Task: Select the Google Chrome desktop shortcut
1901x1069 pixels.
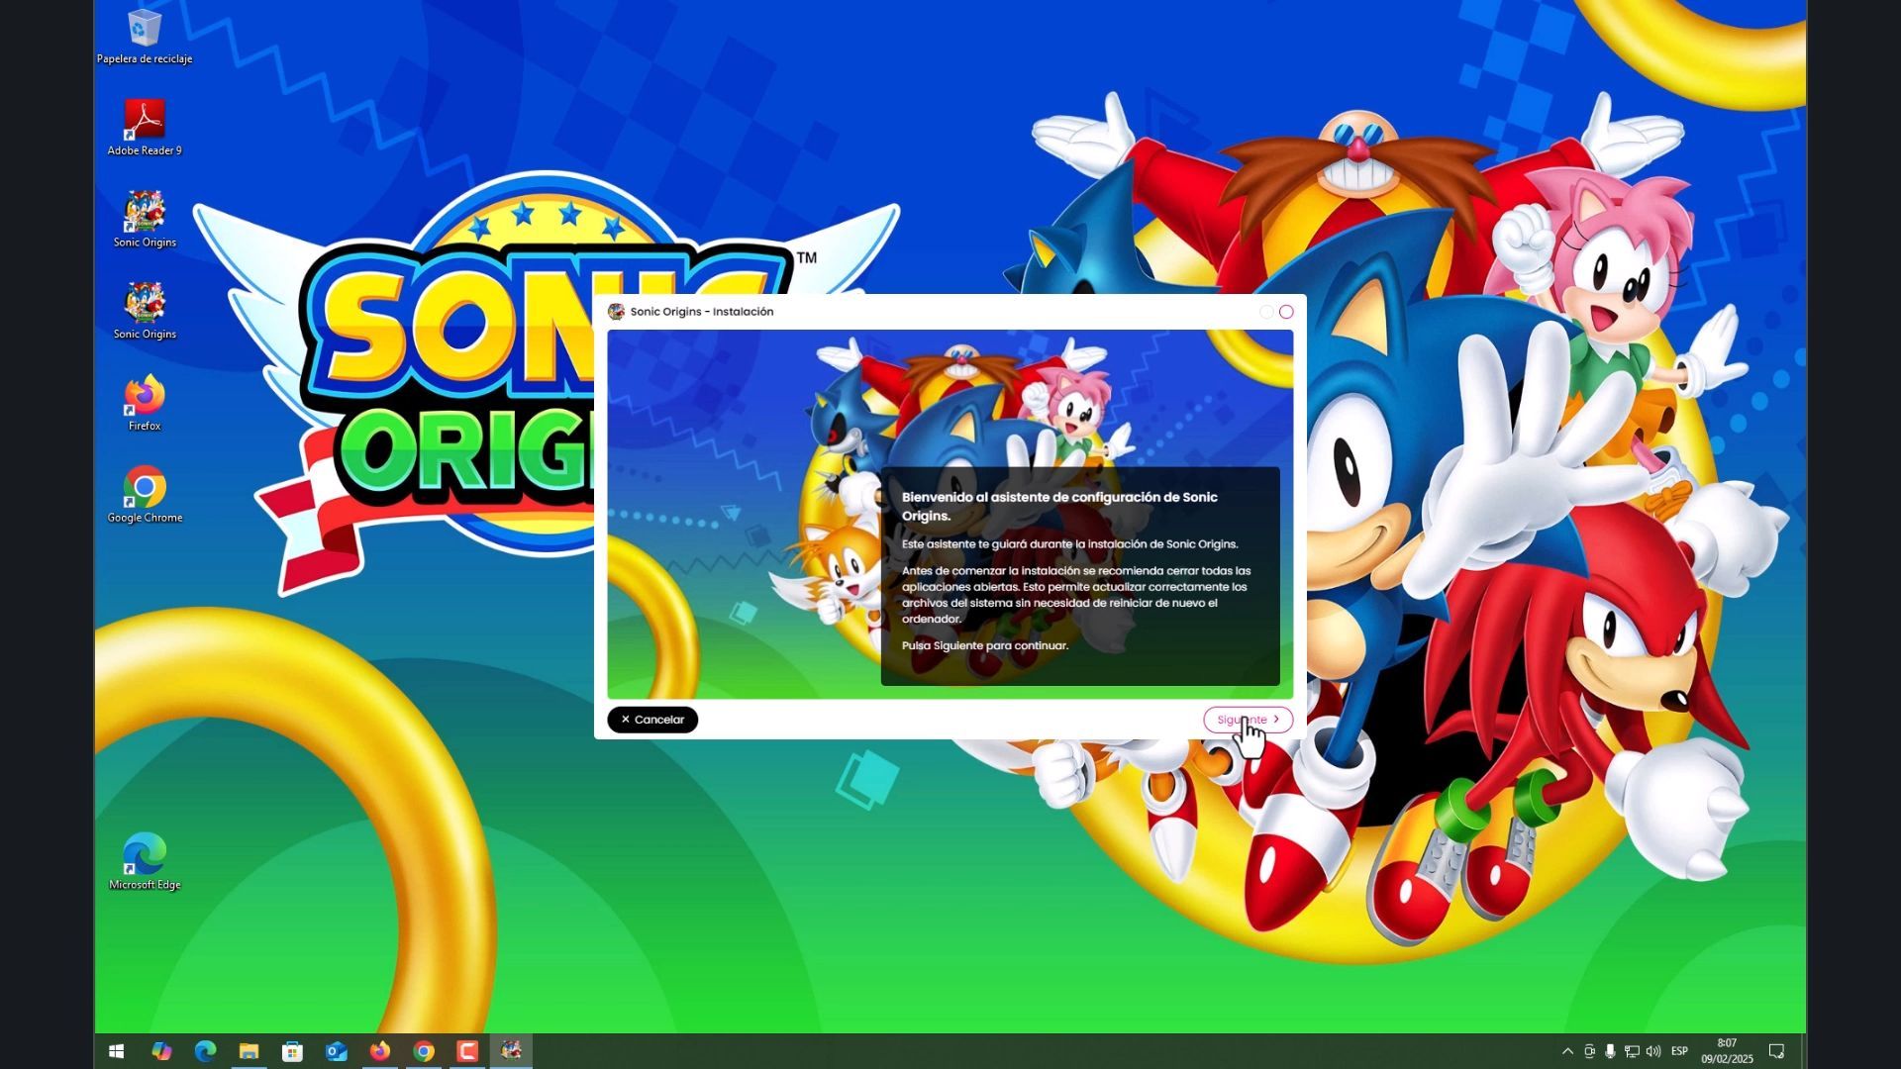Action: click(145, 495)
